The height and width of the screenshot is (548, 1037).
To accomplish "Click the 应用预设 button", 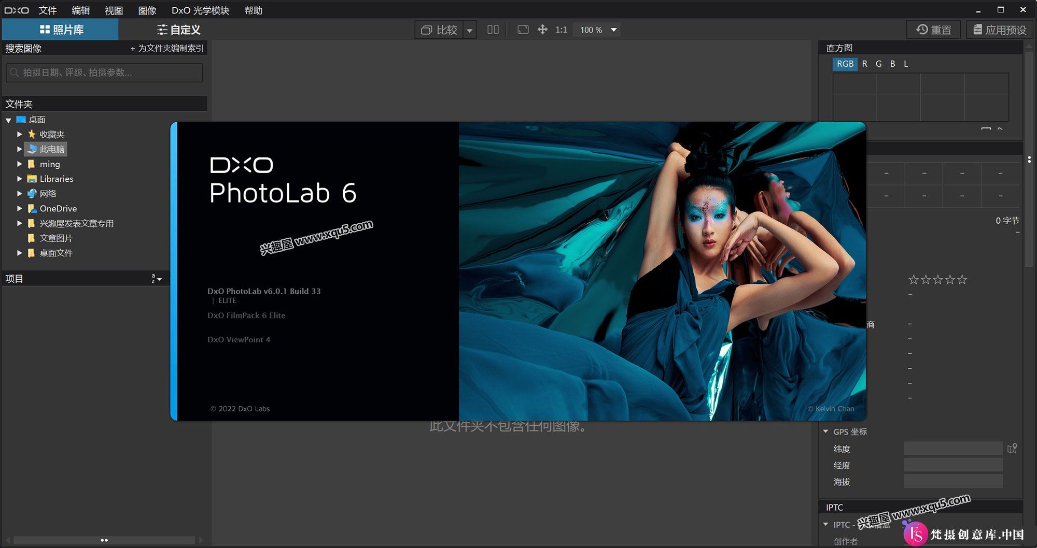I will click(x=999, y=30).
